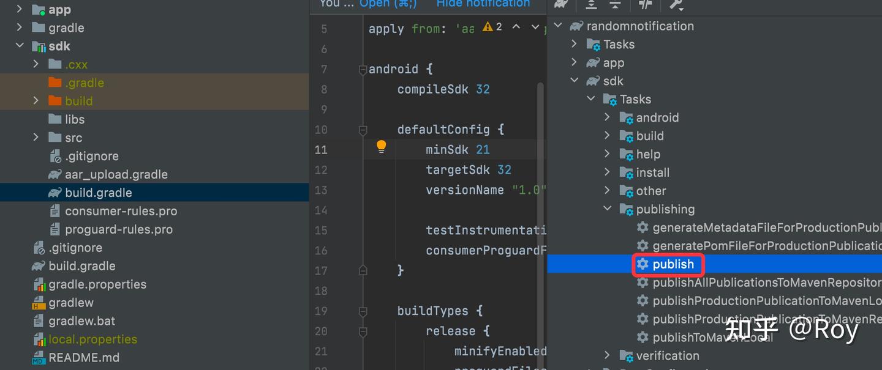Click the intention lightbulb on line 11
Image resolution: width=882 pixels, height=370 pixels.
point(380,147)
